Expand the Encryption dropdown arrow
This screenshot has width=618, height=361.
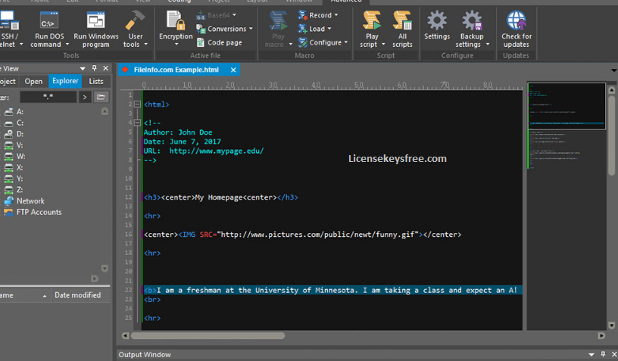click(176, 45)
